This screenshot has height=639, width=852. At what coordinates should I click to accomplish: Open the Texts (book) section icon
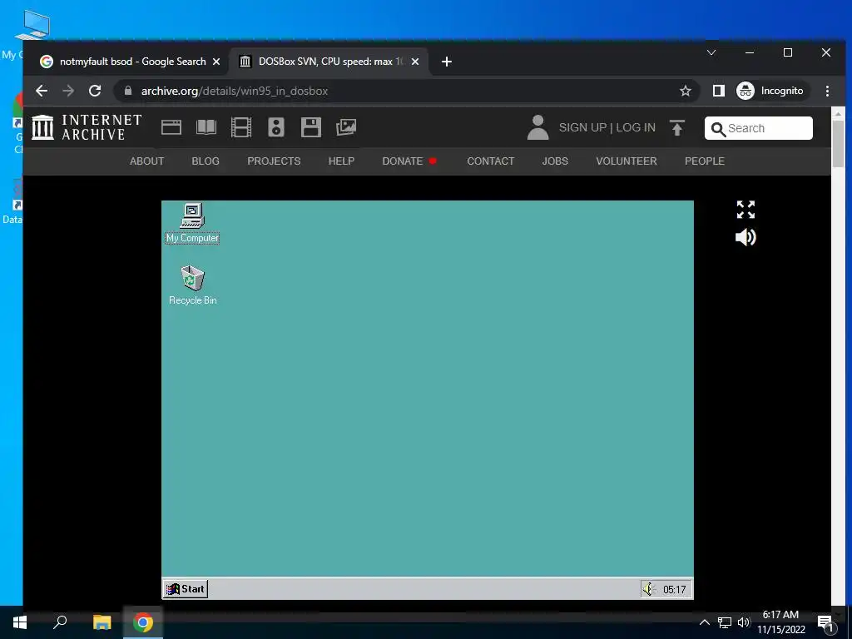[206, 127]
